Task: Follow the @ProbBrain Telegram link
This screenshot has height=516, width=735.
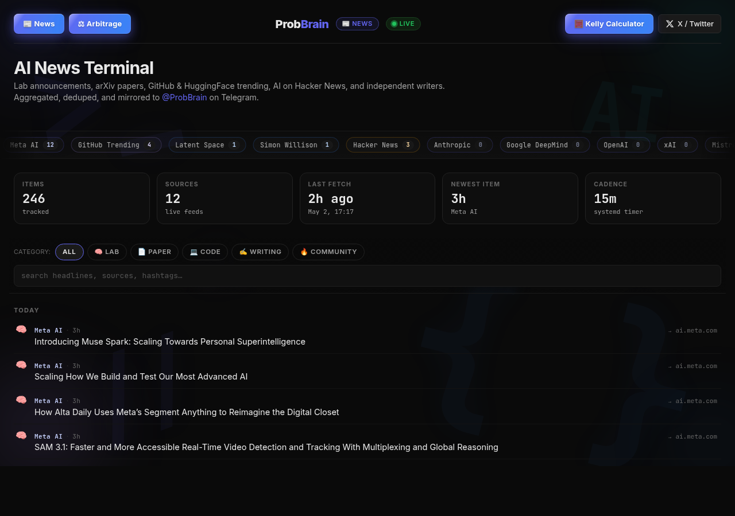Action: click(184, 97)
